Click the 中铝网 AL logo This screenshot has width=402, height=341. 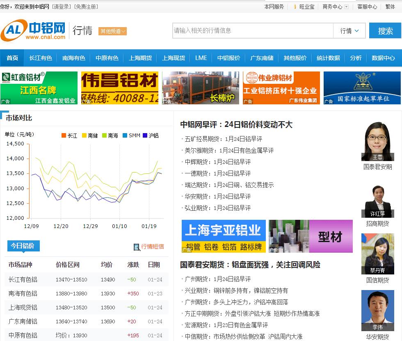(x=33, y=30)
